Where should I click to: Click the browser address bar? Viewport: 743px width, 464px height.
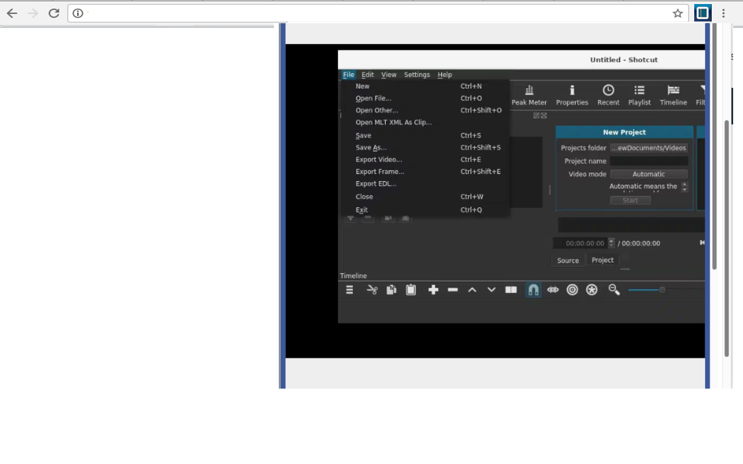pos(377,13)
